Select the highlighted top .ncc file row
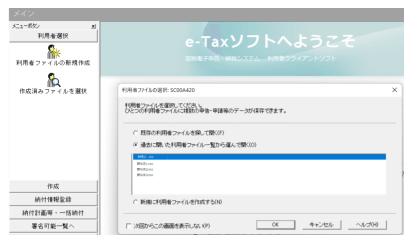 [259, 157]
